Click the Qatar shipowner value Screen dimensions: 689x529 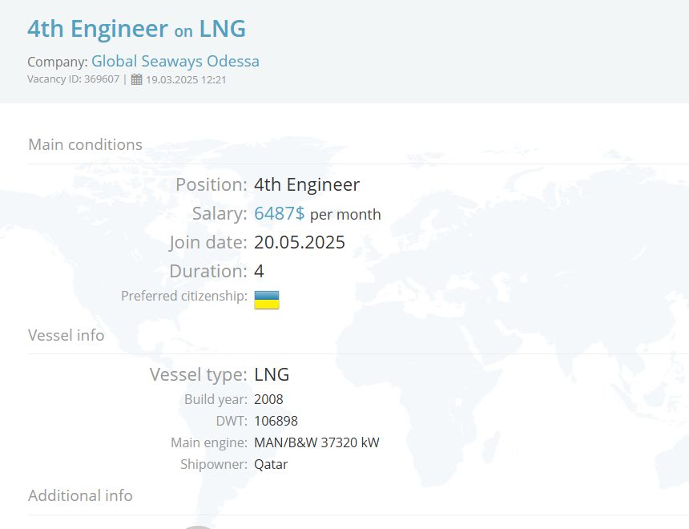(x=271, y=464)
